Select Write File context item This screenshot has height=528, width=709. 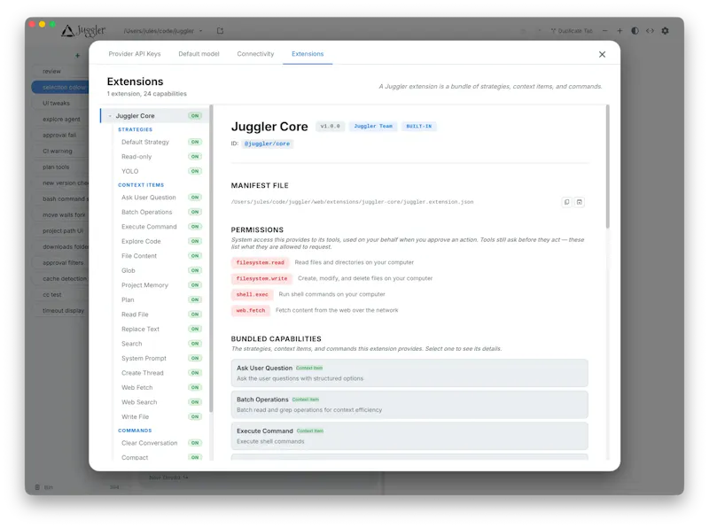(135, 416)
